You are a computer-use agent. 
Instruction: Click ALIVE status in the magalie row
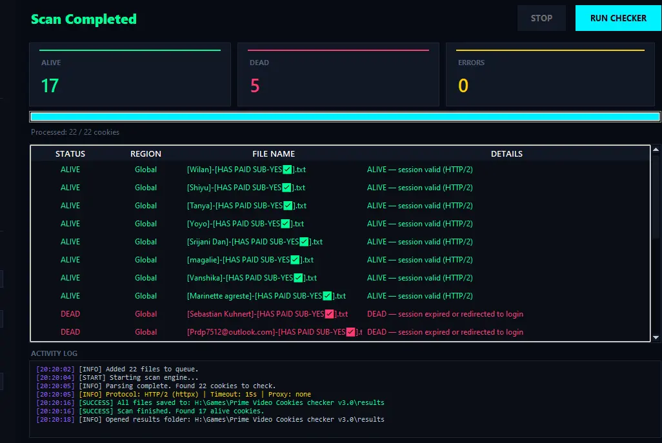tap(70, 261)
